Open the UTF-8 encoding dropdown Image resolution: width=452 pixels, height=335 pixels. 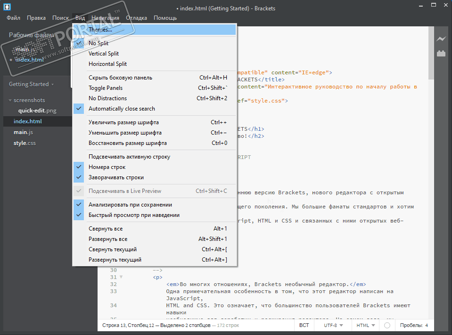(333, 325)
